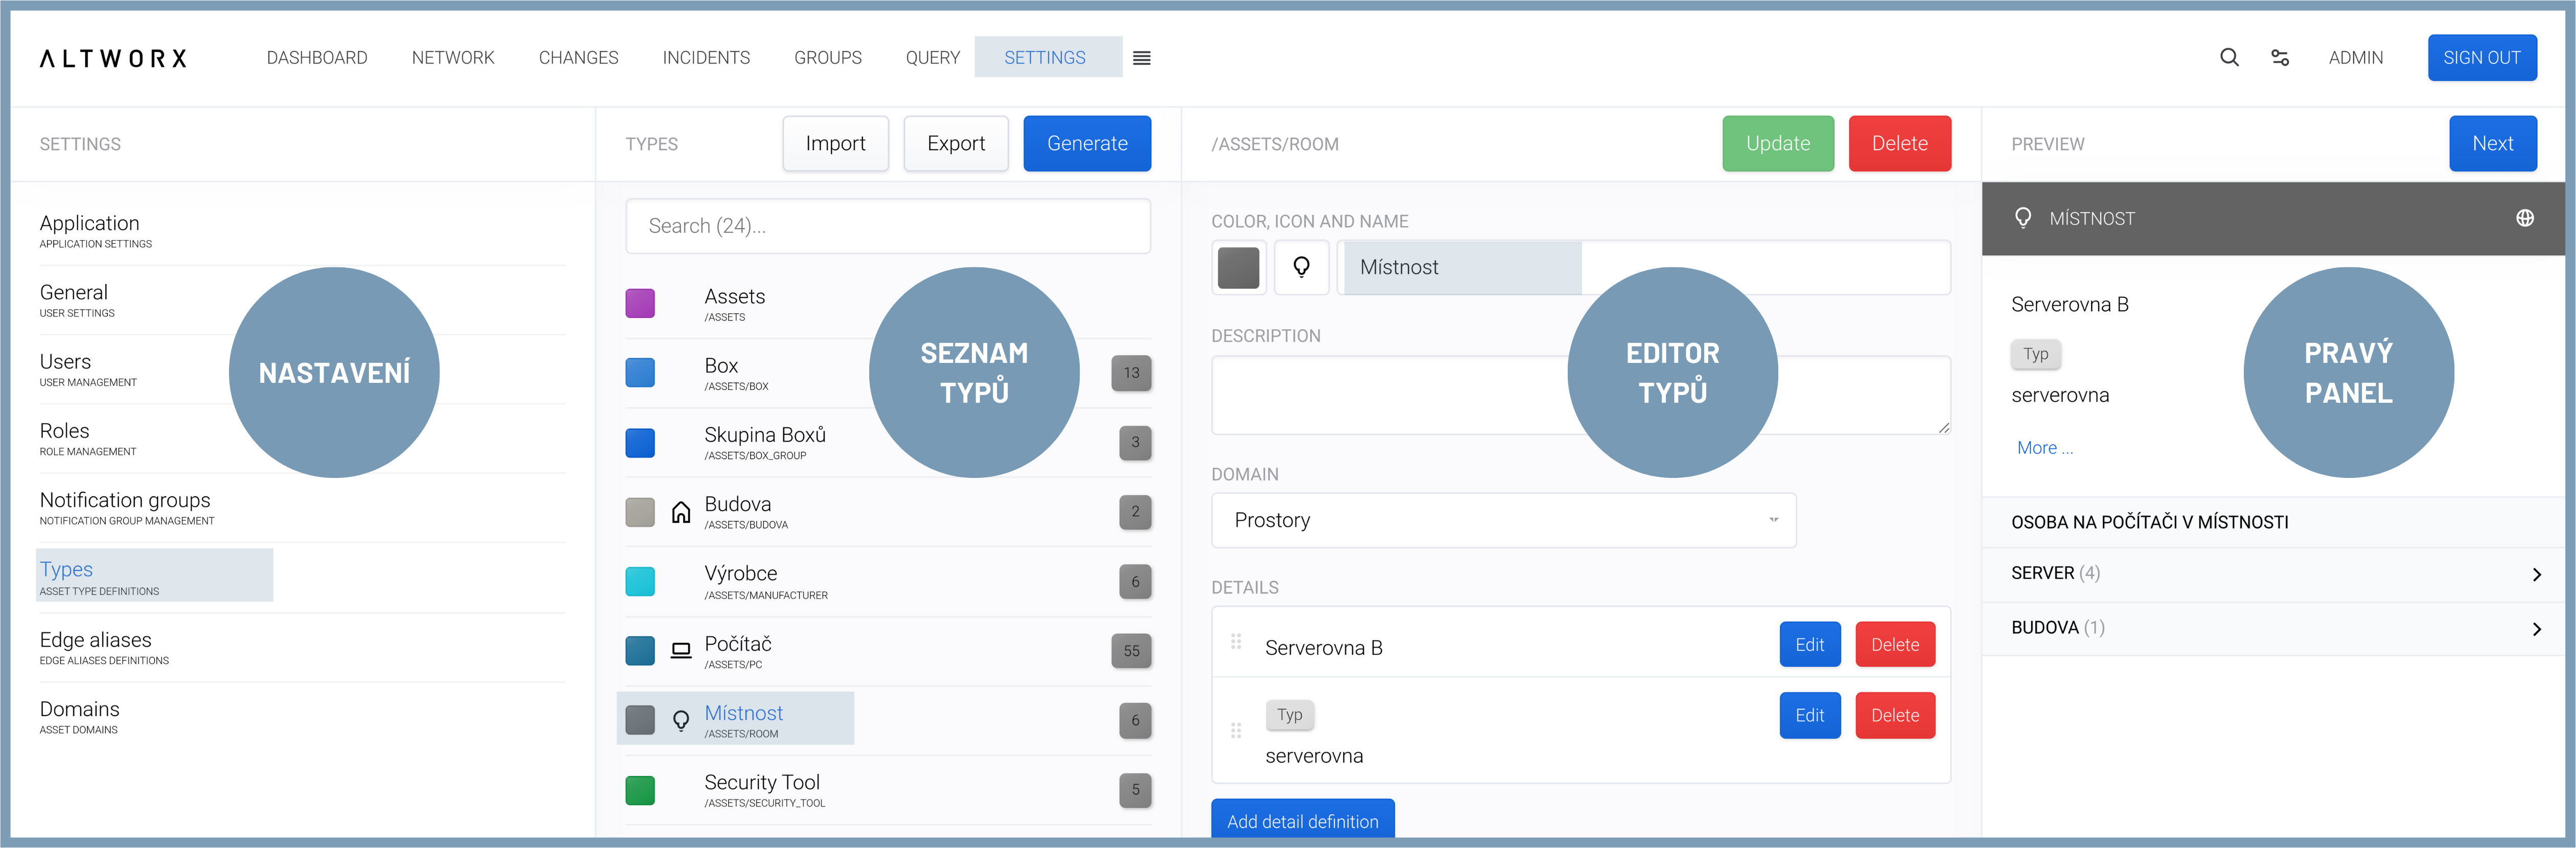
Task: Grab the drag handle beside Serverovna B
Action: point(1236,641)
